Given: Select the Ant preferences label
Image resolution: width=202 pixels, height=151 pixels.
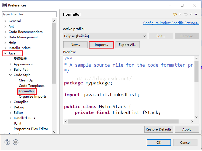Looking at the screenshot, I should tap(11, 26).
